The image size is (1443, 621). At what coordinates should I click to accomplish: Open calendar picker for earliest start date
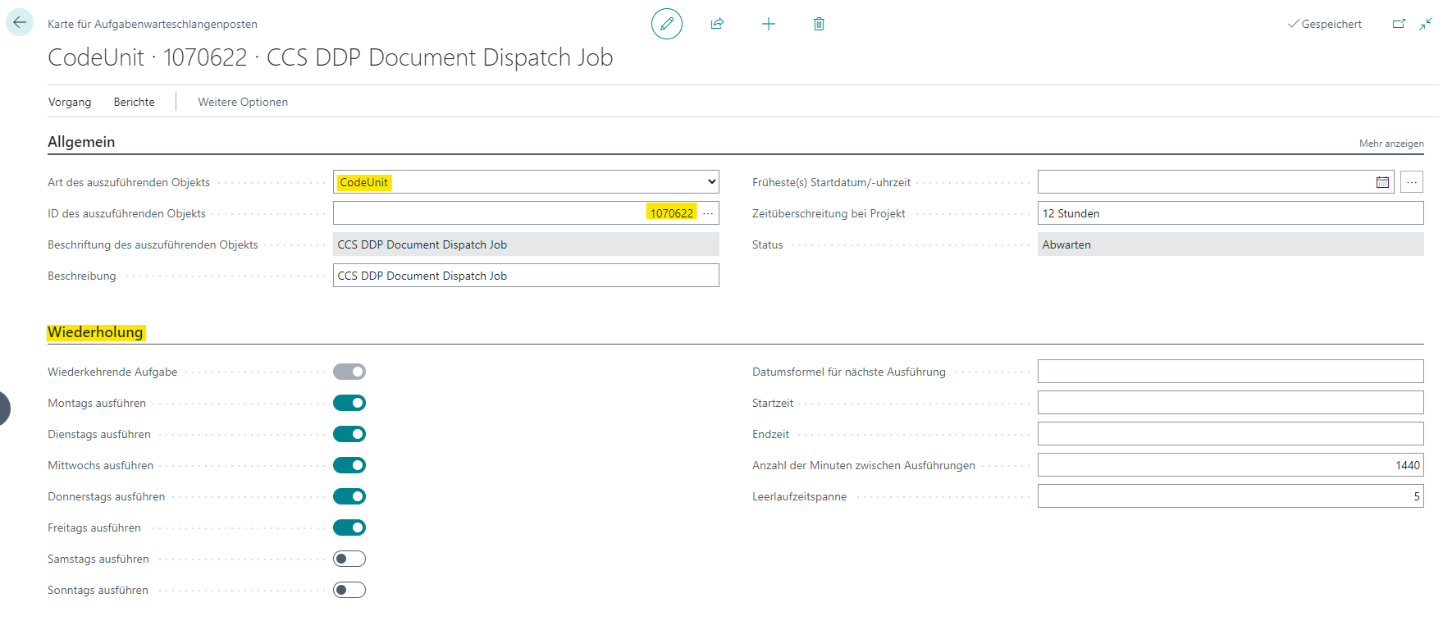point(1382,182)
